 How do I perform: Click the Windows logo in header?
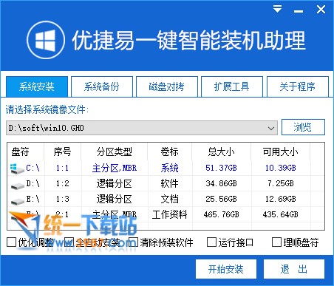pos(46,40)
